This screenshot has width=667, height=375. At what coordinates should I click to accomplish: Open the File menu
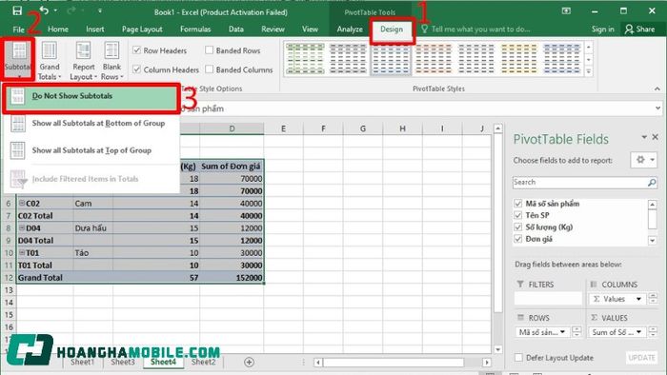18,30
